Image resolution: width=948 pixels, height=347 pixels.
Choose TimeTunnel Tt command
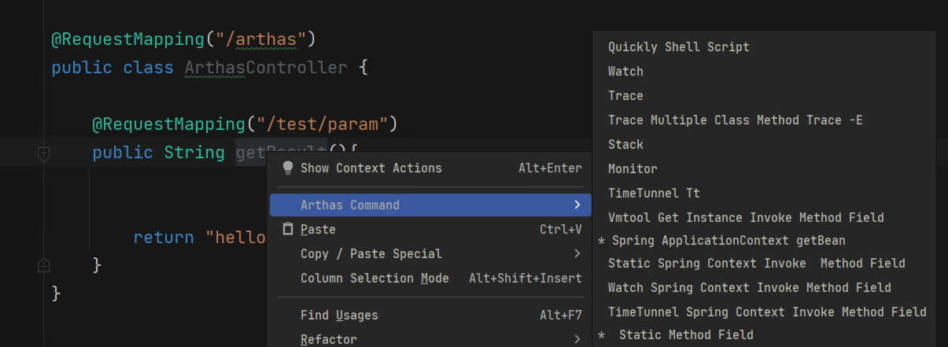(x=764, y=193)
